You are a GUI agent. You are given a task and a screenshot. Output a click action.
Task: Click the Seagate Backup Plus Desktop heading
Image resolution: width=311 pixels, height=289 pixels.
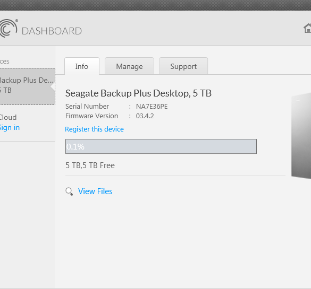138,93
